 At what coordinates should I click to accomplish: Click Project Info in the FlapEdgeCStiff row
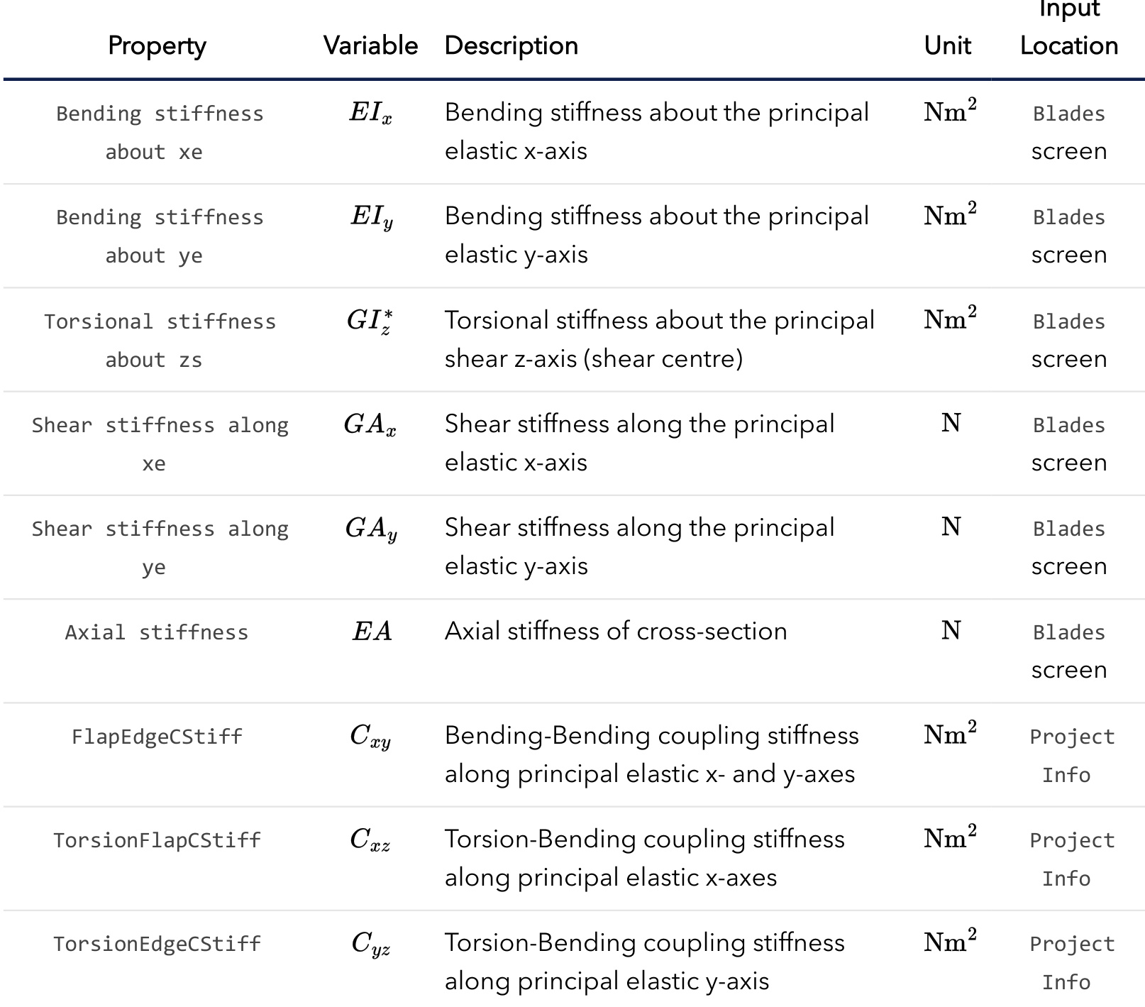click(1070, 755)
